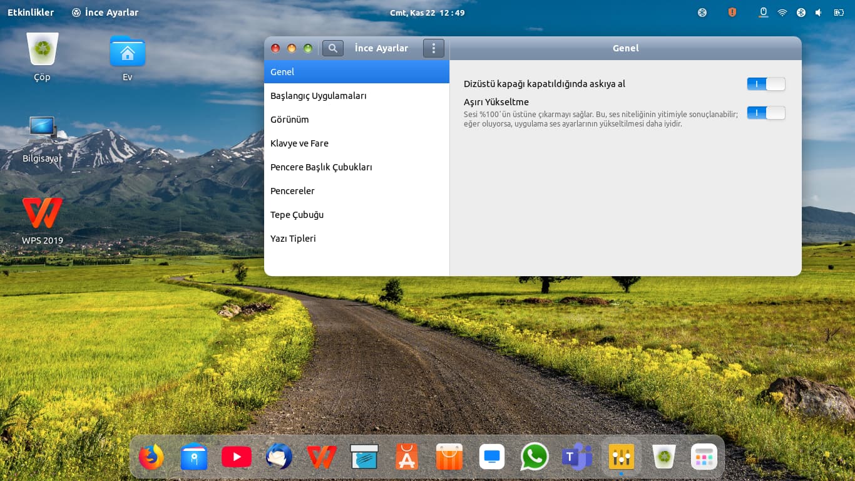Toggle 'Dizüstü kapağı kapatıldığında askıya al' switch
855x481 pixels.
click(765, 84)
